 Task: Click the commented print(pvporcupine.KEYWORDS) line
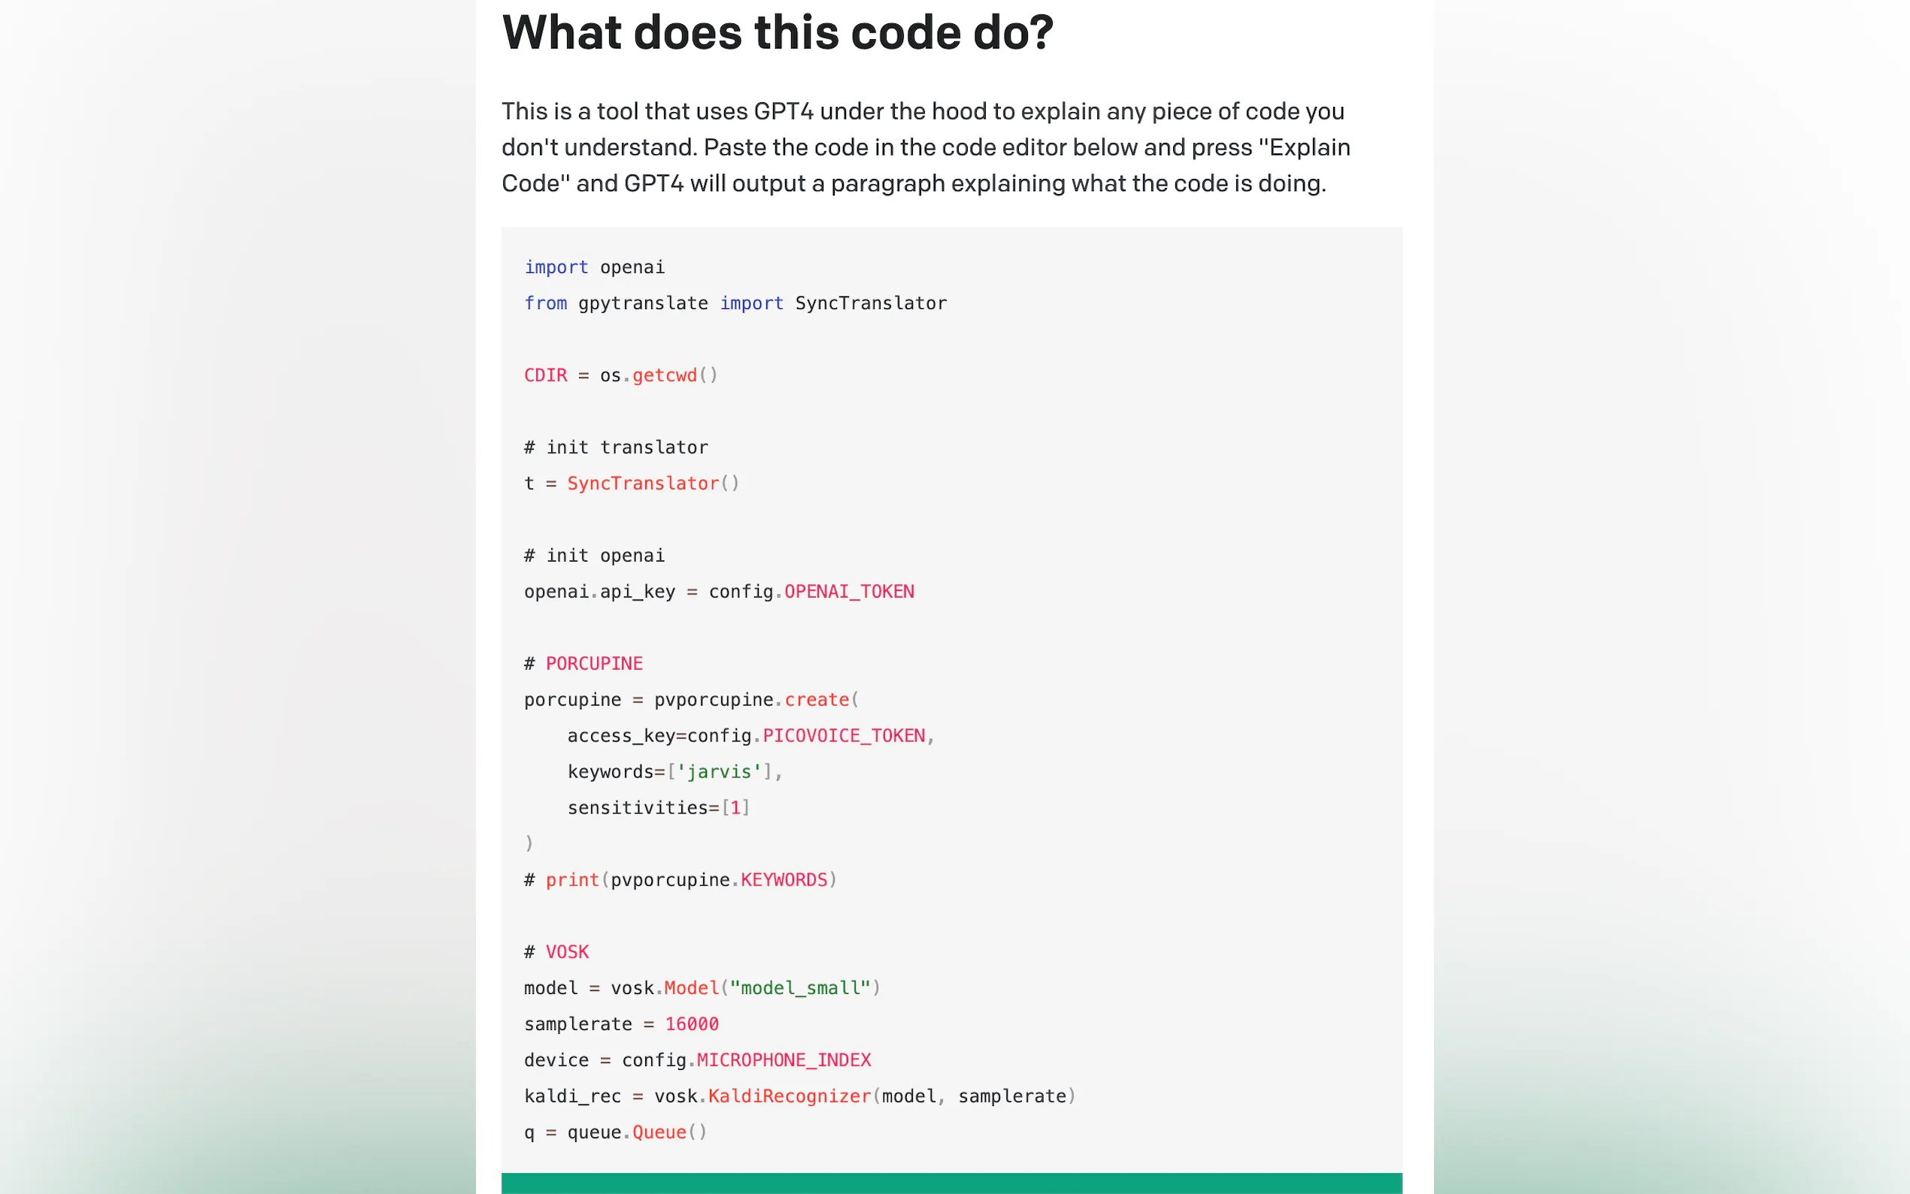pos(680,880)
